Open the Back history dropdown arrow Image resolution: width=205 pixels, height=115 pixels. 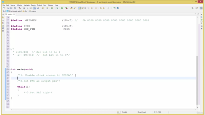106,8
